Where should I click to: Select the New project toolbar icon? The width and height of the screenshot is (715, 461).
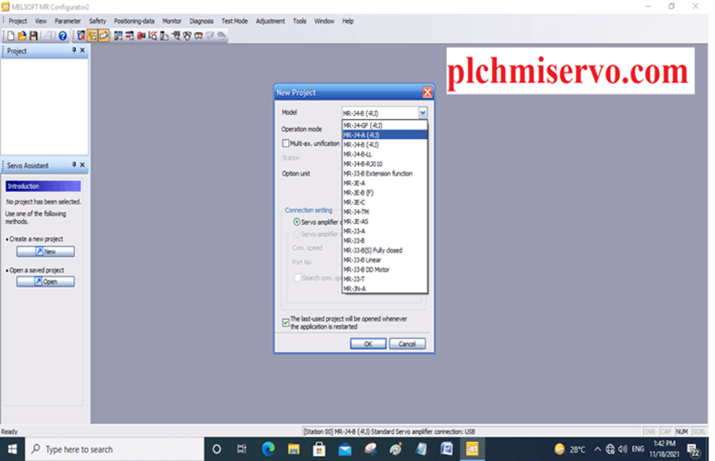pos(11,36)
